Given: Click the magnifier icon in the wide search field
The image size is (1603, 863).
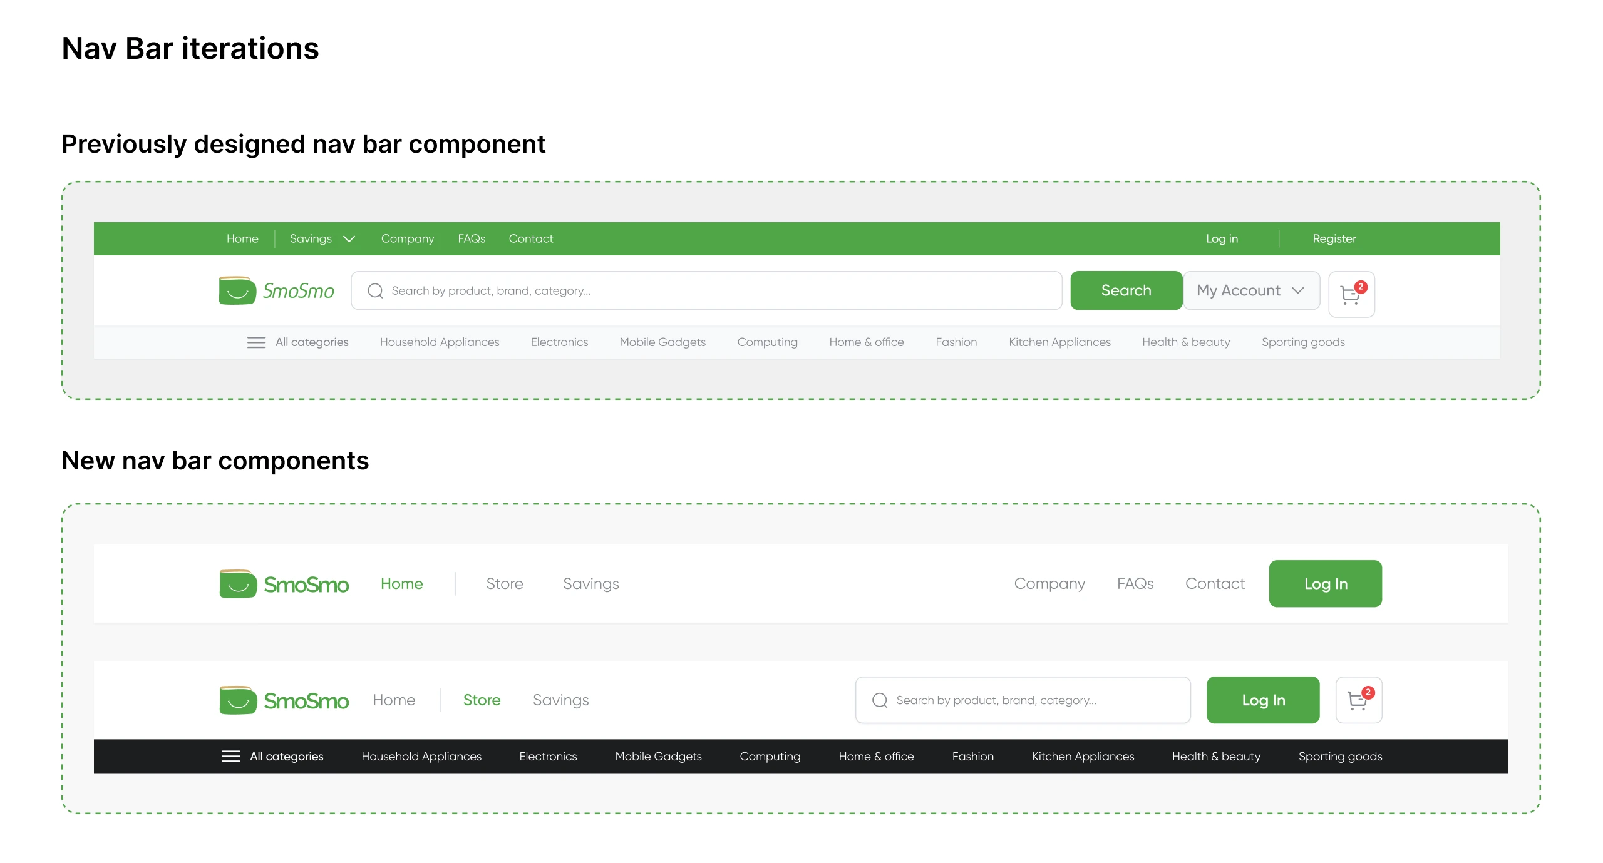Looking at the screenshot, I should (x=375, y=290).
